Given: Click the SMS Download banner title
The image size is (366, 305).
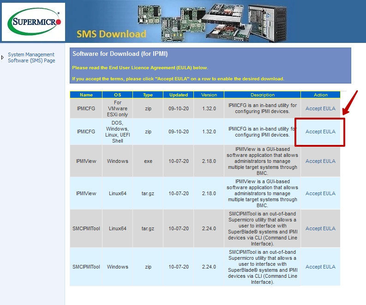Looking at the screenshot, I should [111, 34].
